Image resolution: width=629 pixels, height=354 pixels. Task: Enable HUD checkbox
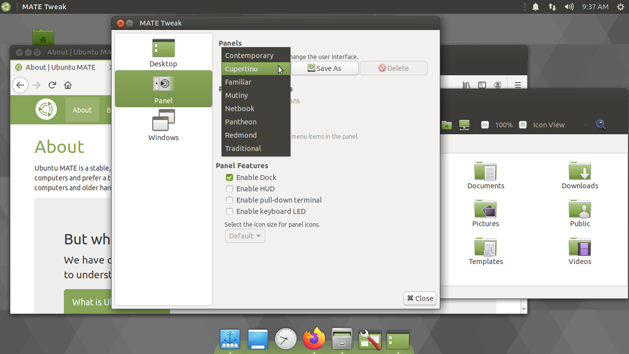(229, 189)
